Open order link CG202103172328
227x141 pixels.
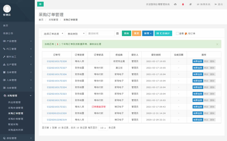57,61
